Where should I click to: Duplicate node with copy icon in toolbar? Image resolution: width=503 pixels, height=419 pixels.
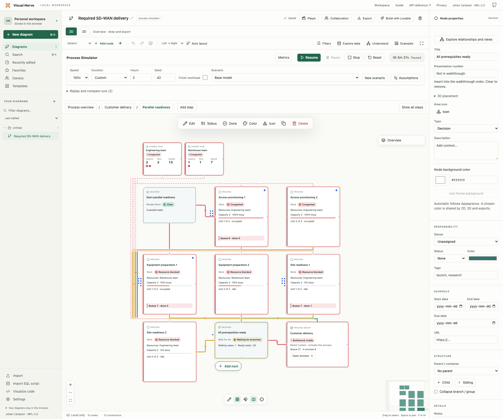coord(283,123)
